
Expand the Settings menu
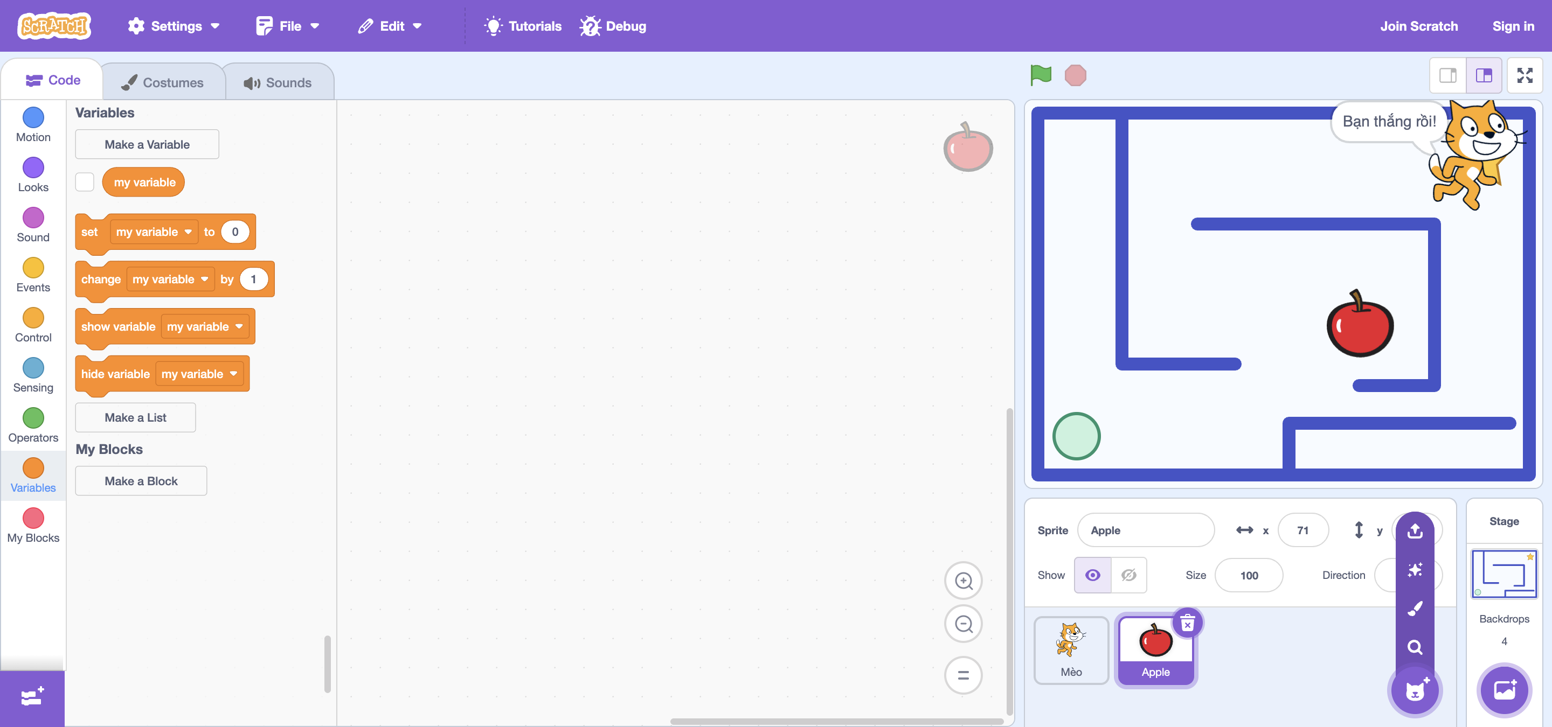pyautogui.click(x=174, y=26)
